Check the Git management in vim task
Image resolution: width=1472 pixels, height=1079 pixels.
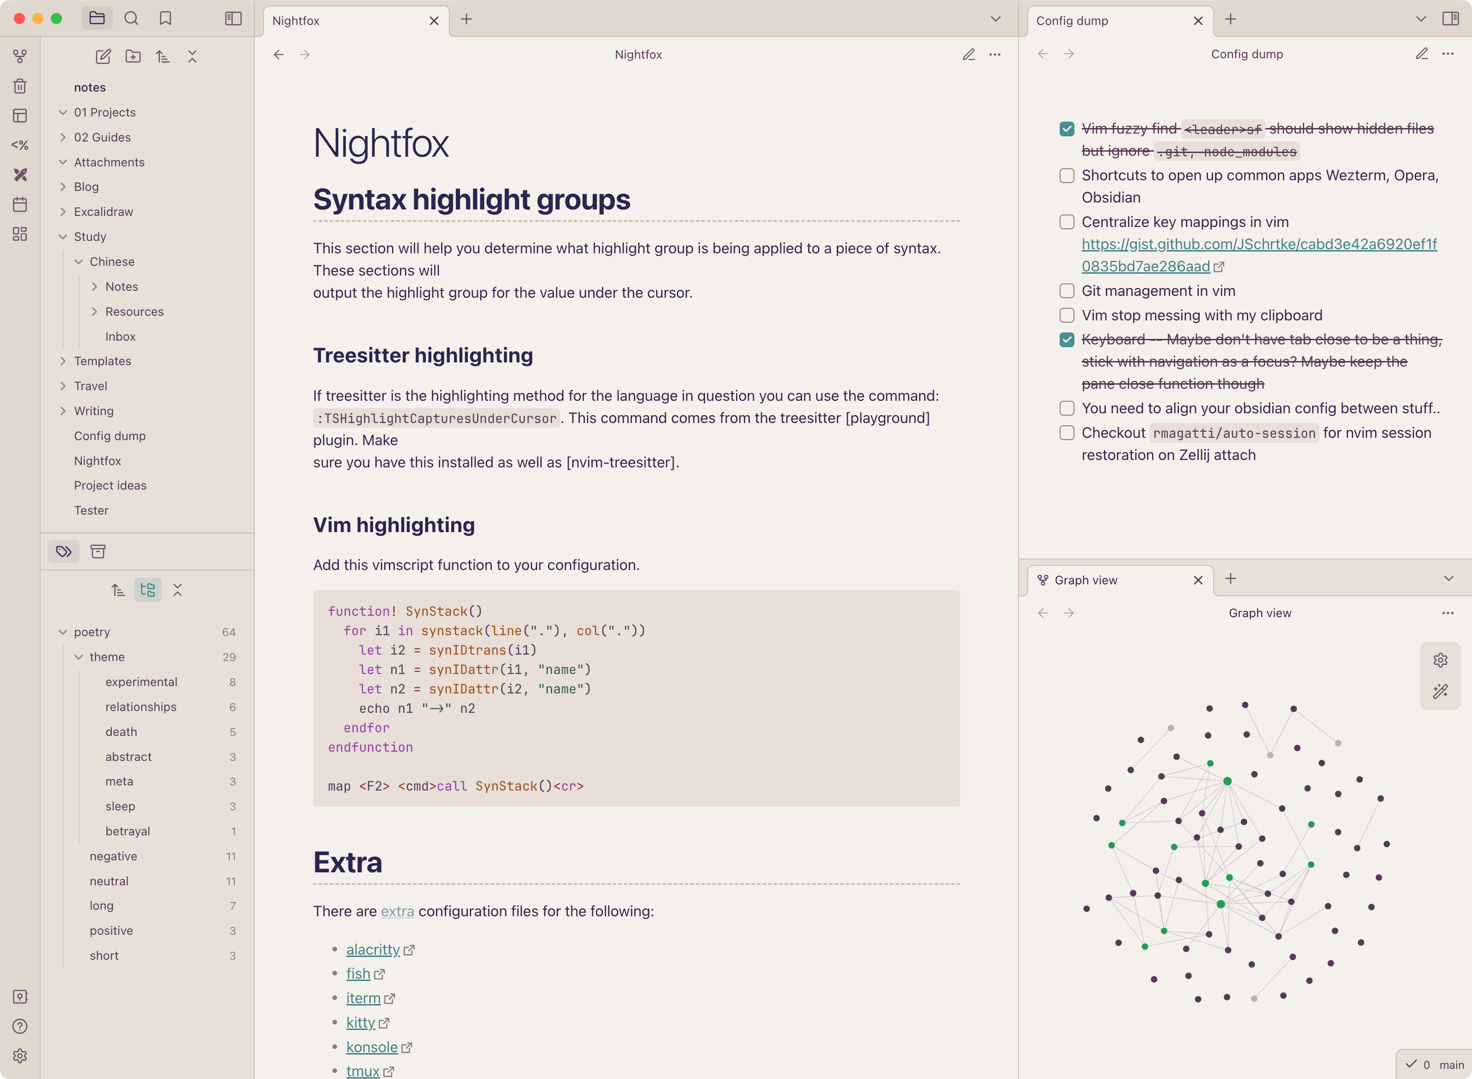1067,291
